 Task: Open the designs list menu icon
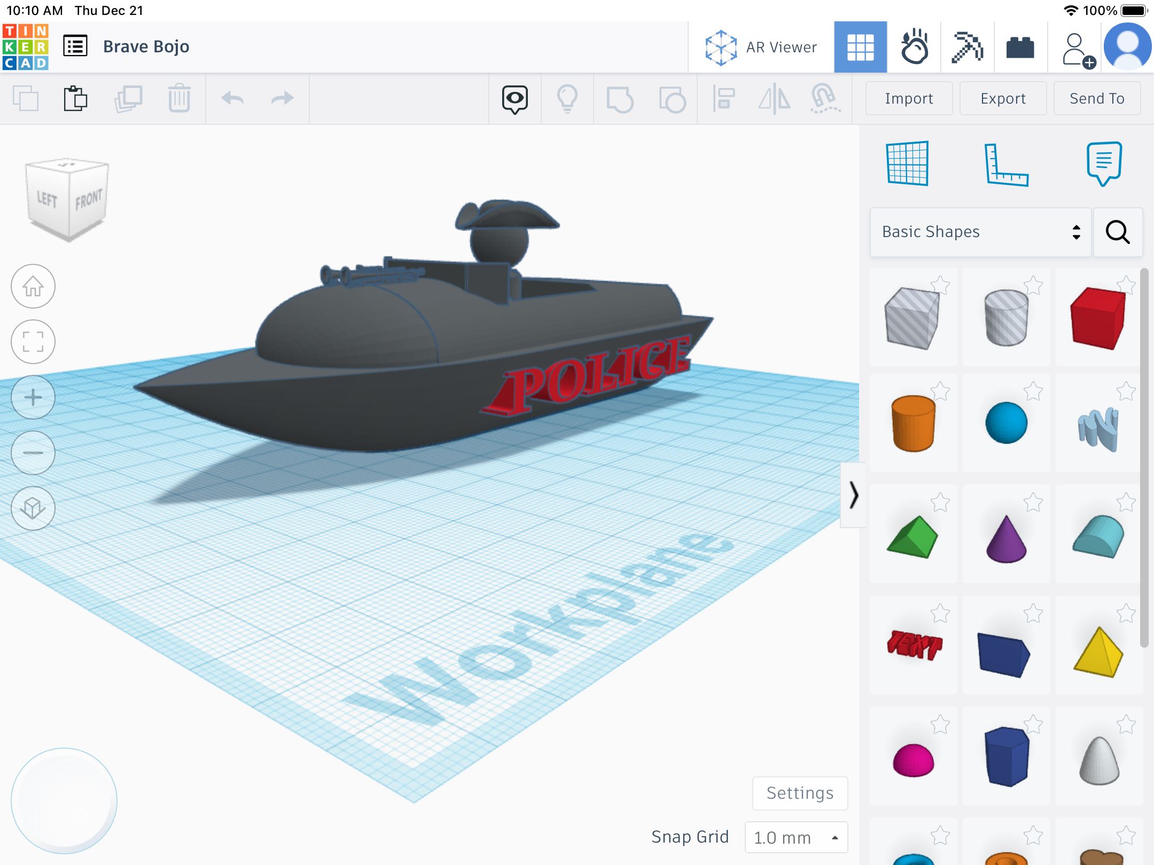(75, 46)
